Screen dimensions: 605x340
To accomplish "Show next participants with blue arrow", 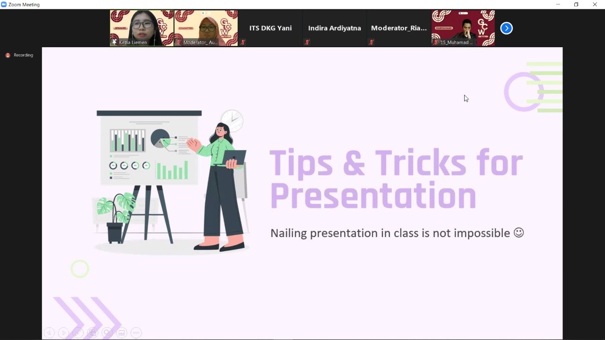I will point(506,28).
